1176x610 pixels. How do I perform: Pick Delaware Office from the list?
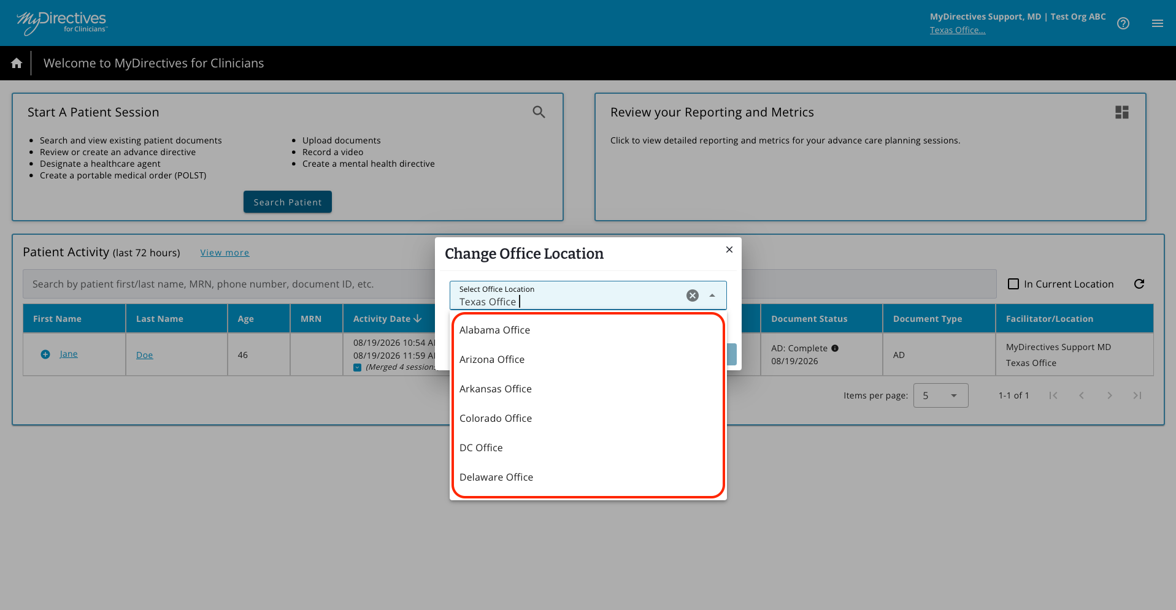point(588,477)
